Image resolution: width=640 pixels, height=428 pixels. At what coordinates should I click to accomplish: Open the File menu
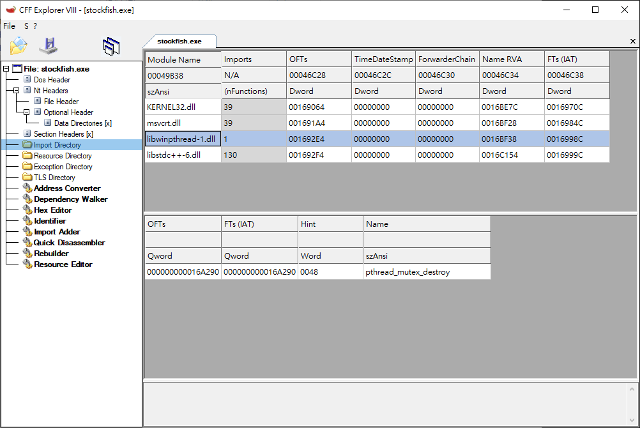(10, 26)
